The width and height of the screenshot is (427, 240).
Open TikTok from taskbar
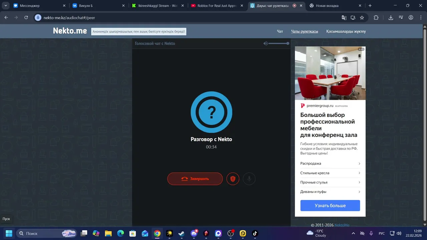tap(255, 233)
